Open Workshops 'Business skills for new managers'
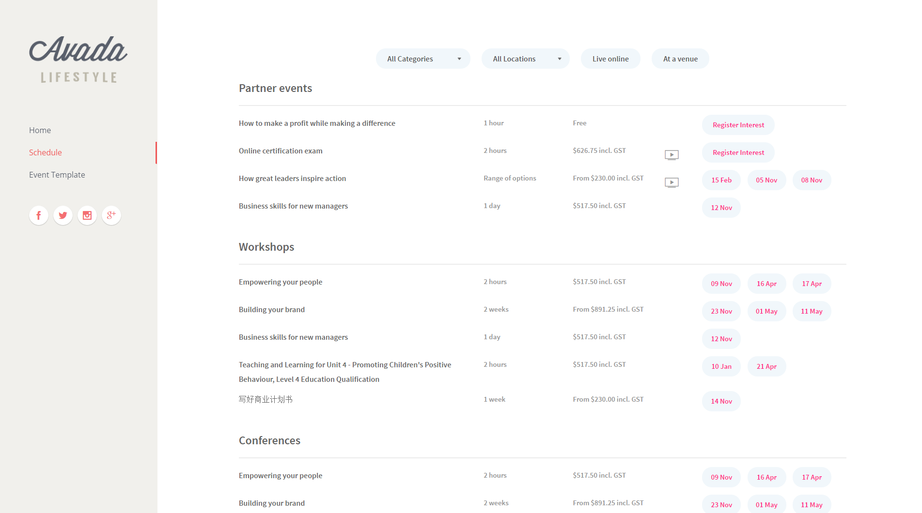The image size is (922, 513). coord(293,337)
